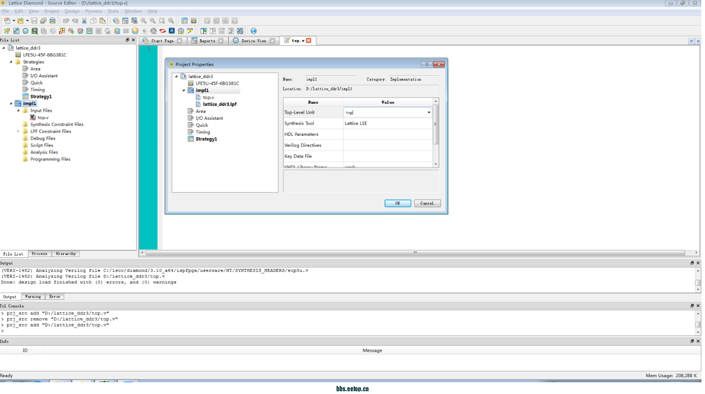This screenshot has width=705, height=394.
Task: Click the Save All toolbar icon
Action: tap(43, 21)
